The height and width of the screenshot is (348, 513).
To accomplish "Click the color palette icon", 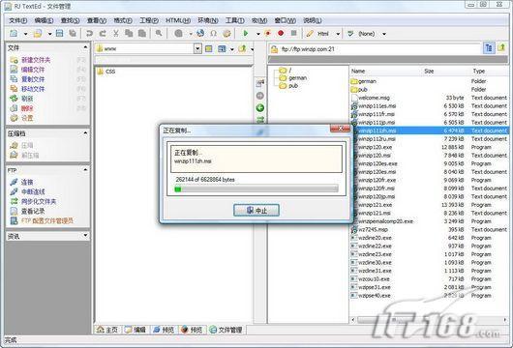I will point(226,33).
